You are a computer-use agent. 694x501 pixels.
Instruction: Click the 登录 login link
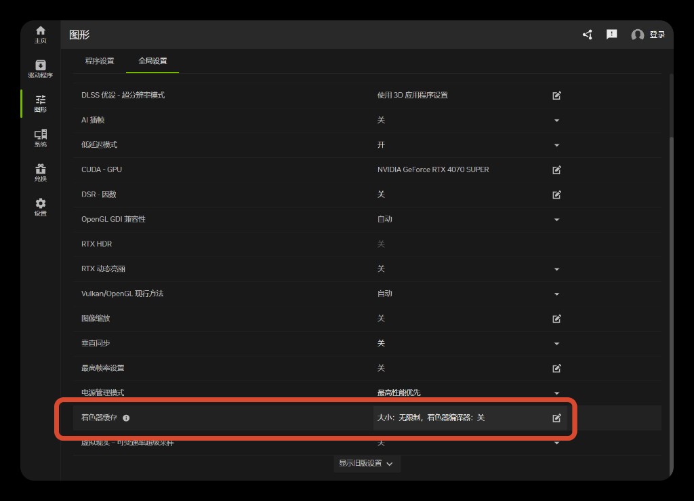657,35
